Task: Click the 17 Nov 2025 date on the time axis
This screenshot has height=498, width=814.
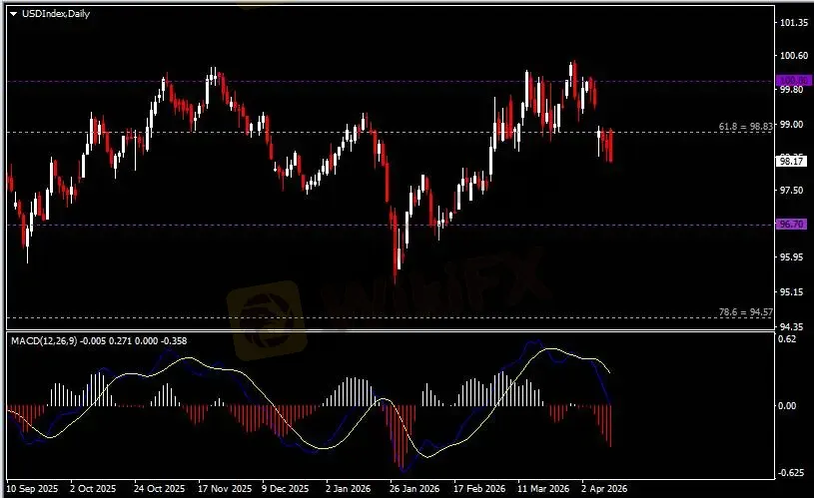Action: coord(224,490)
